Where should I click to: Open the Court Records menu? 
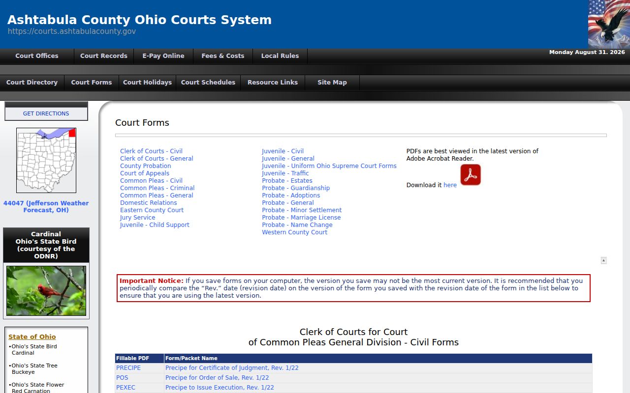(104, 56)
